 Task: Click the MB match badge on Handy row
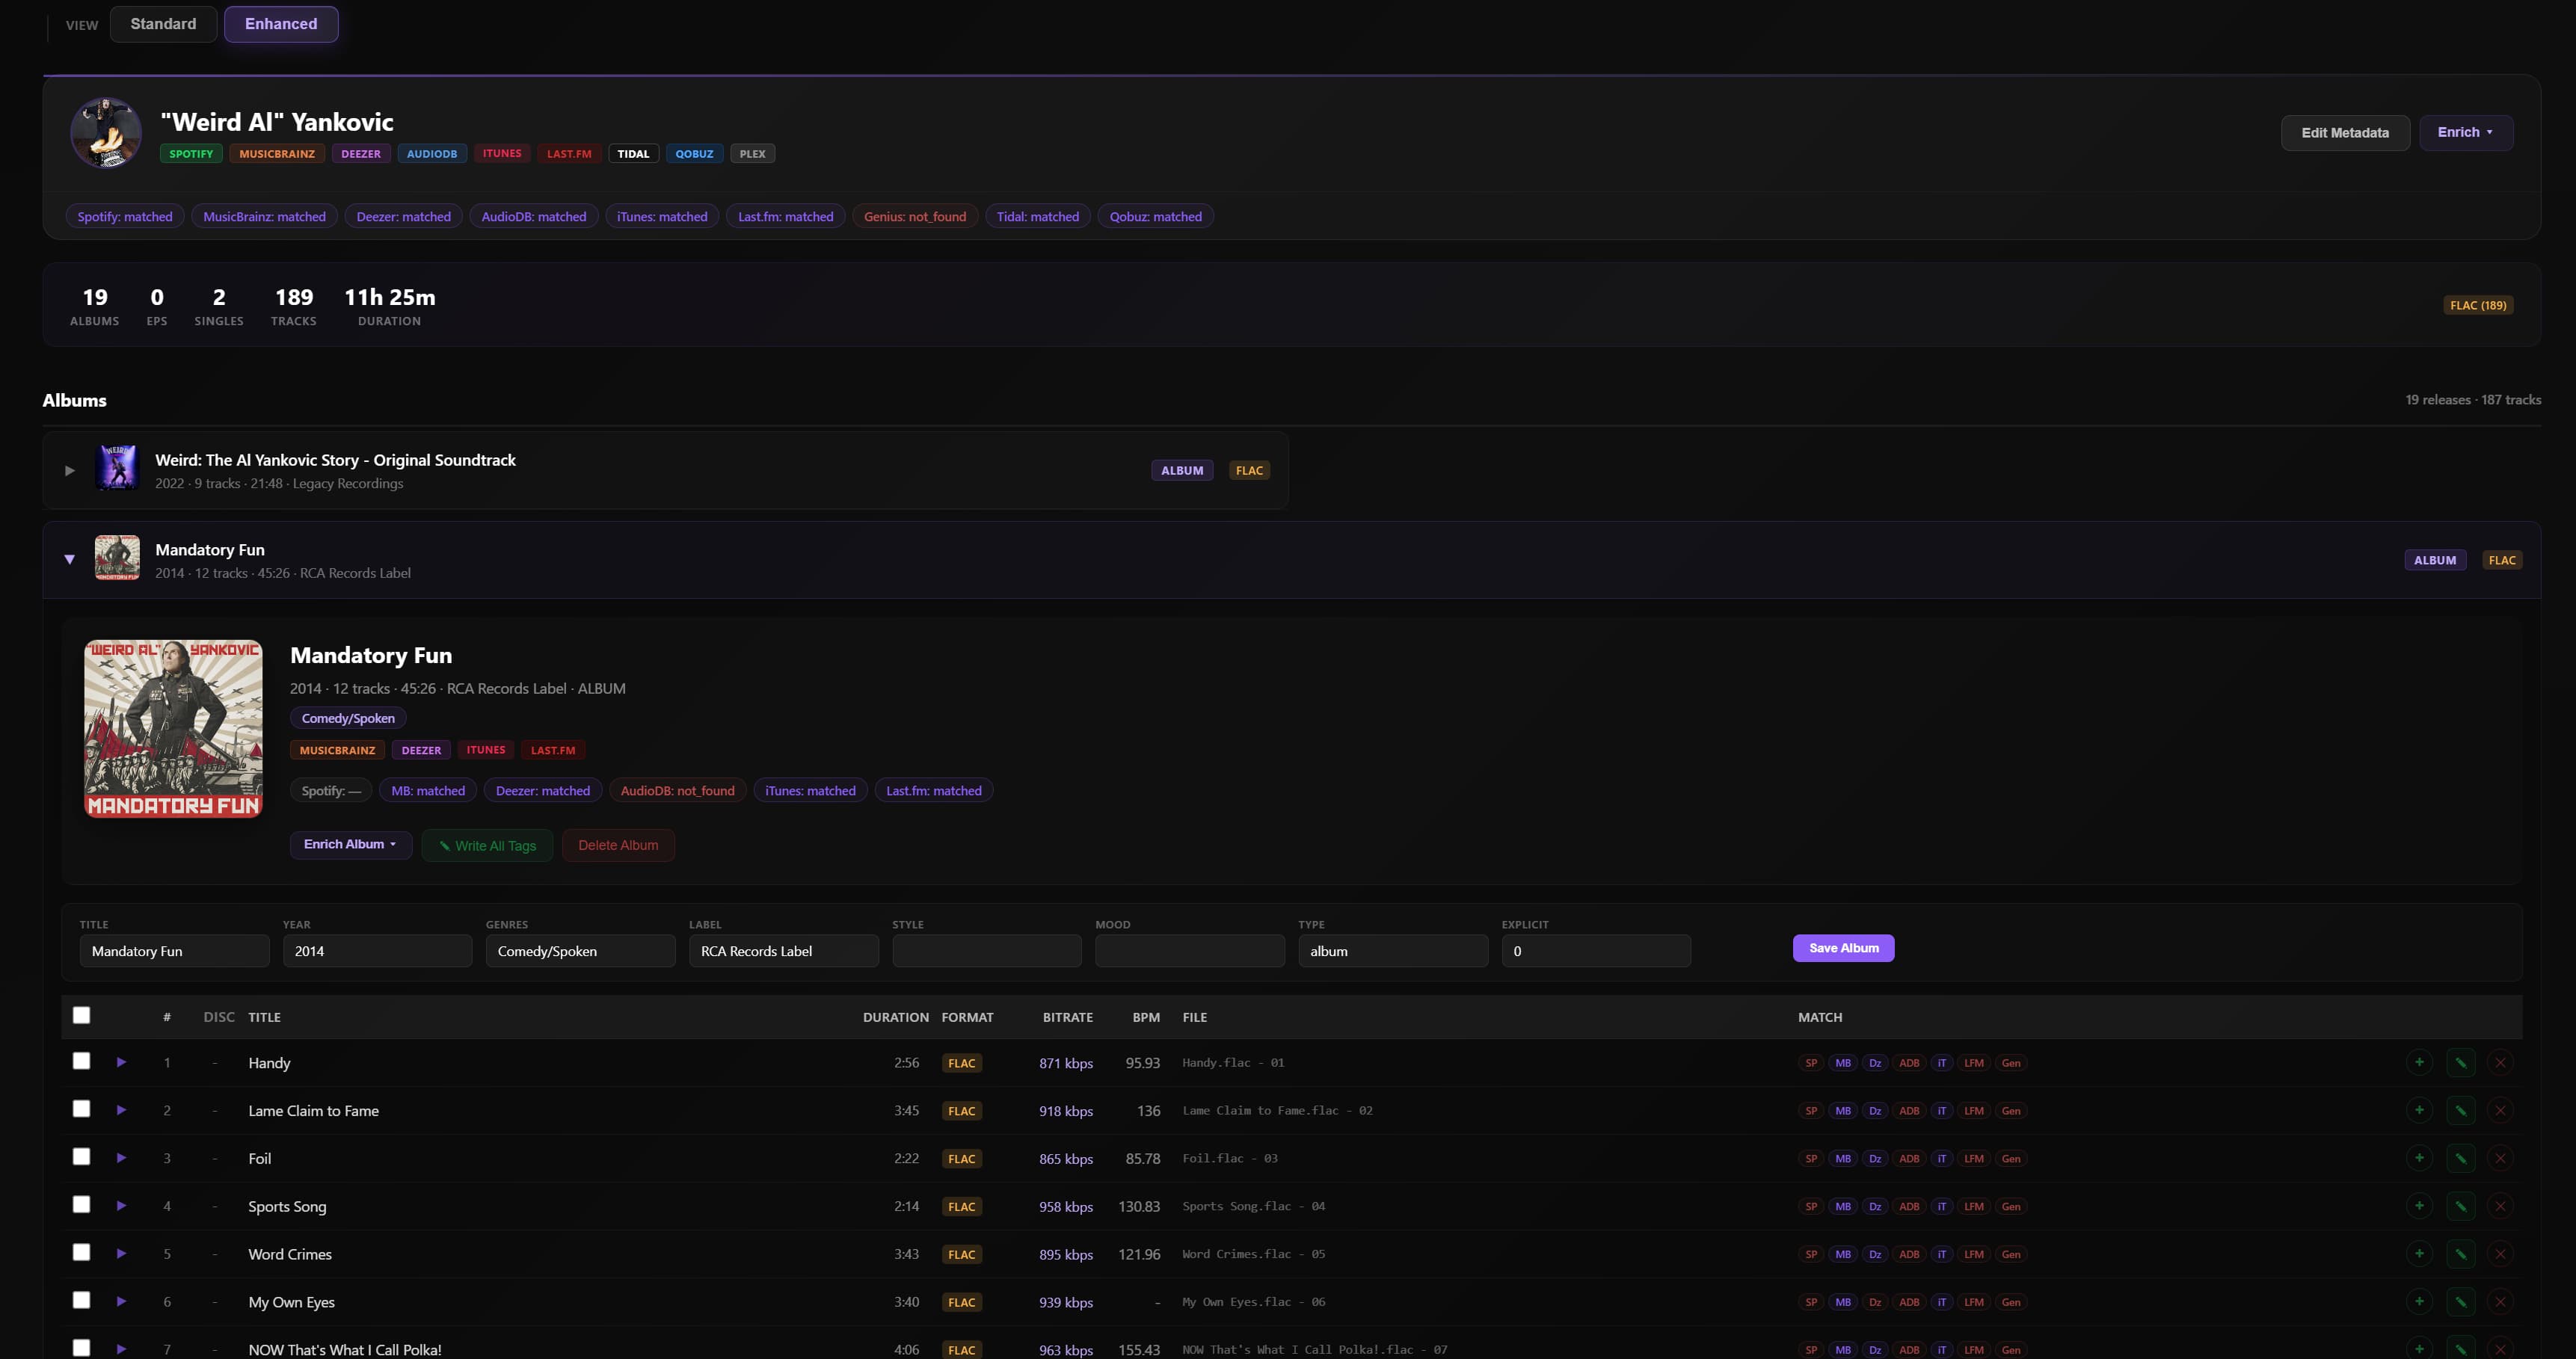[1843, 1063]
